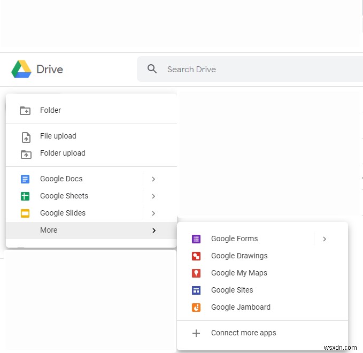The height and width of the screenshot is (353, 363).
Task: Create a new Google Slides presentation
Action: click(x=74, y=213)
